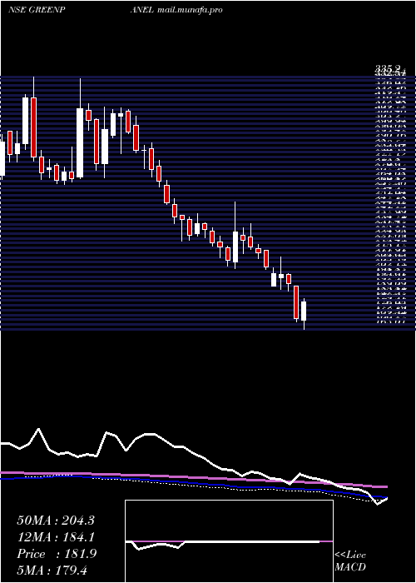Viewport: 416px width, 583px height.
Task: Click the 'ANEL mail.munafa.pro' header text
Action: click(x=176, y=10)
